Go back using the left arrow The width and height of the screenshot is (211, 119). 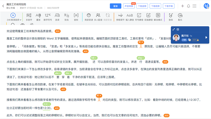coord(3,6)
